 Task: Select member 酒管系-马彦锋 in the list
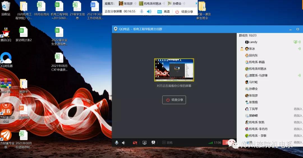(x=258, y=75)
